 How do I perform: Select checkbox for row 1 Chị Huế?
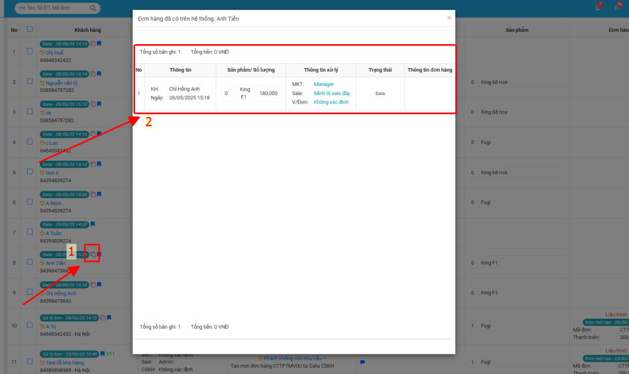pyautogui.click(x=29, y=52)
